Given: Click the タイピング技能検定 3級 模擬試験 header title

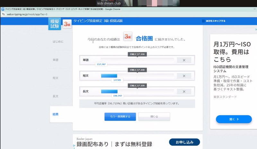Looking at the screenshot, I should pos(98,21).
